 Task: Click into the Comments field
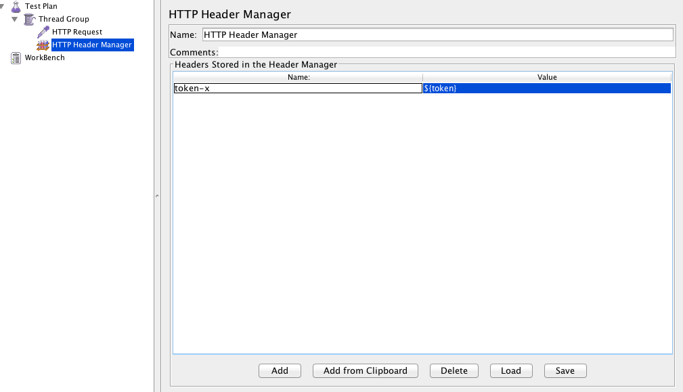(x=445, y=52)
